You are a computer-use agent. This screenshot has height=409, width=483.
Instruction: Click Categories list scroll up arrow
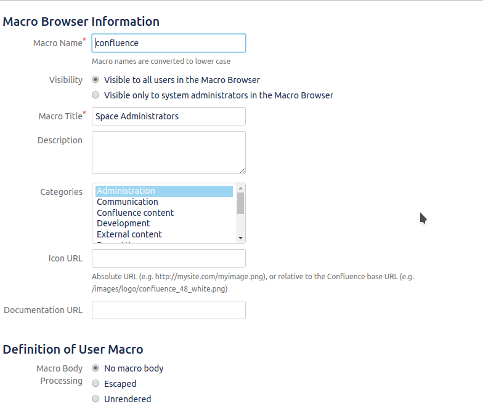coord(240,188)
